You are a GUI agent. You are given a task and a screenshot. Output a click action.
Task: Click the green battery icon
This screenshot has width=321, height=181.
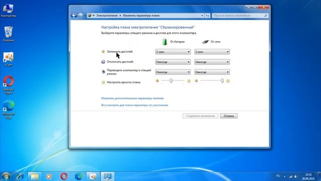coord(165,42)
